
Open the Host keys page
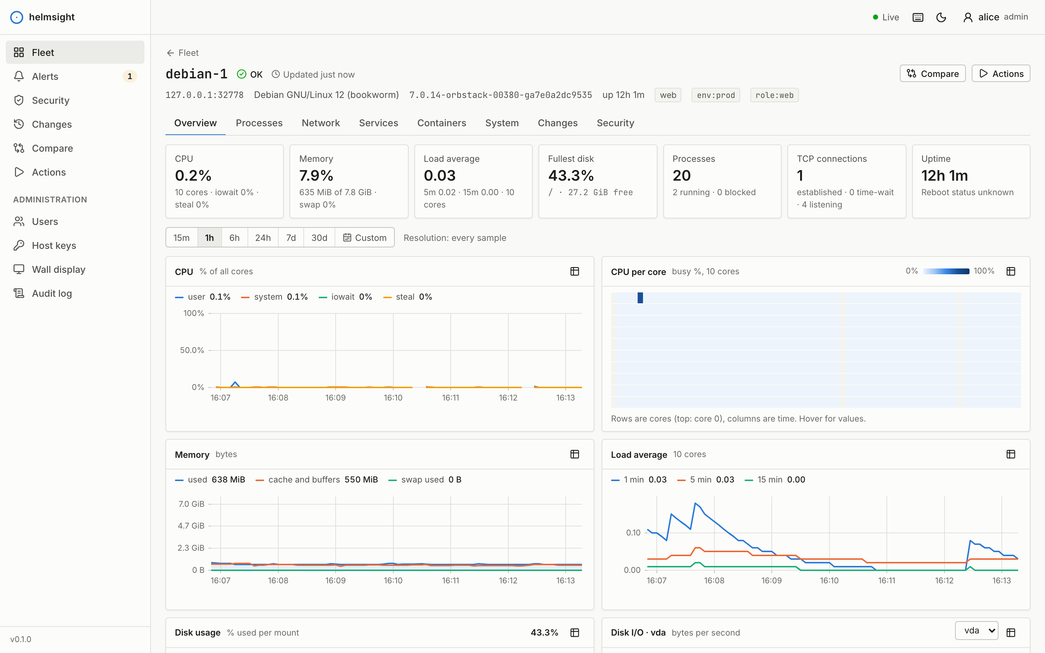[75, 245]
